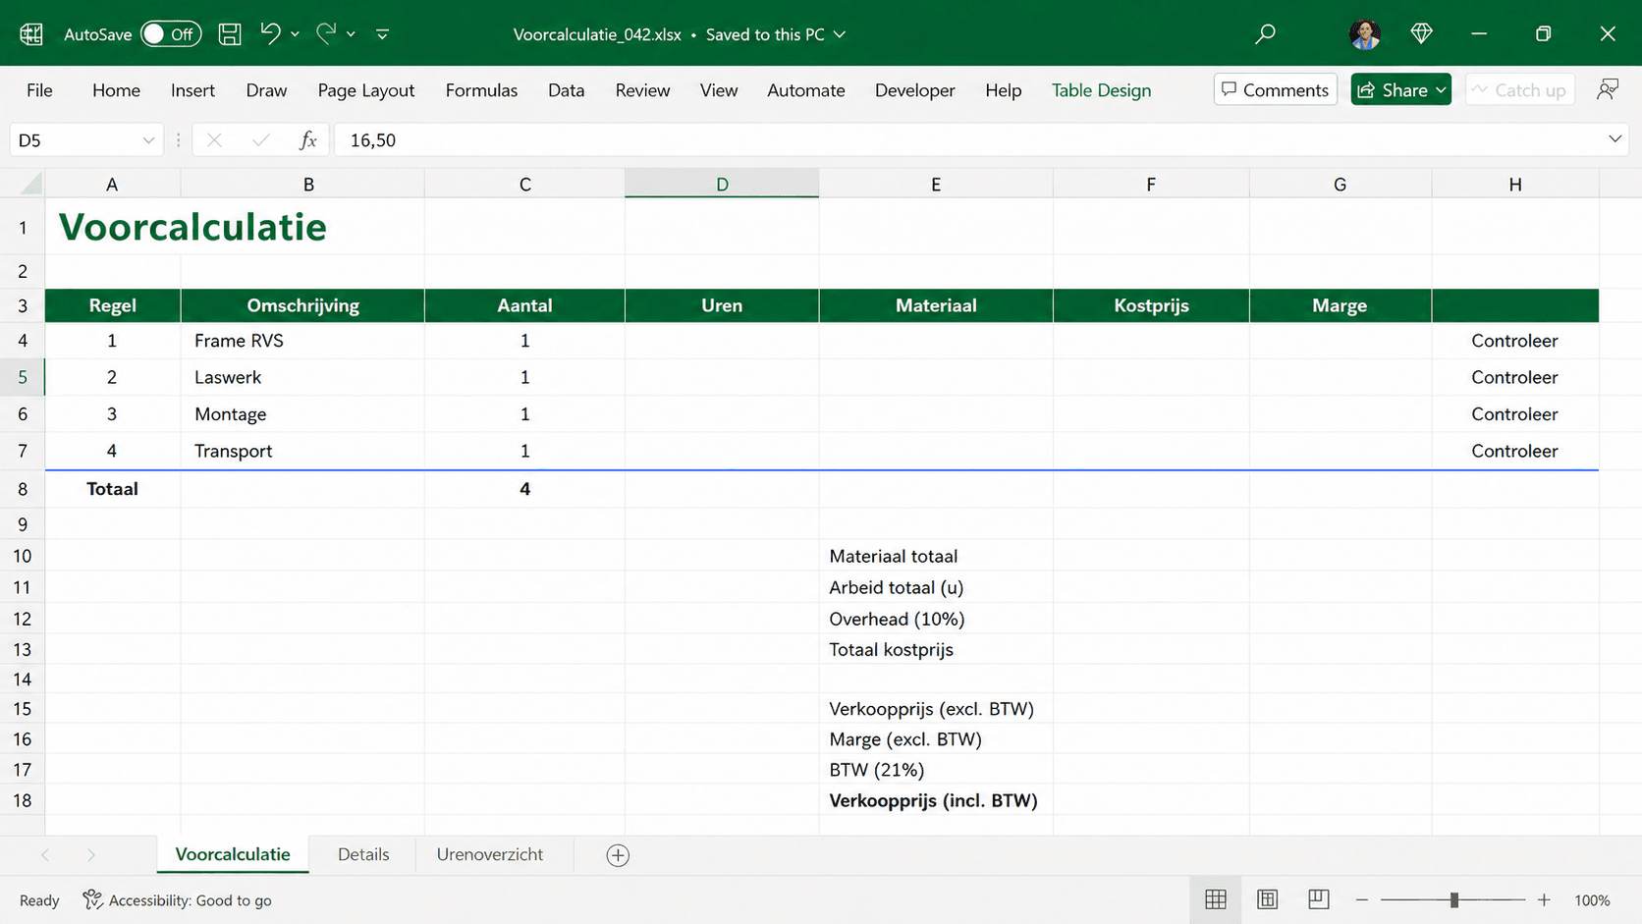
Task: Click the Kostprijs table header cell
Action: [x=1151, y=305]
